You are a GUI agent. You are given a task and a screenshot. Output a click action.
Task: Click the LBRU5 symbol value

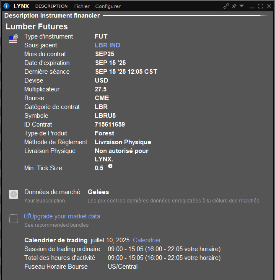click(x=105, y=116)
